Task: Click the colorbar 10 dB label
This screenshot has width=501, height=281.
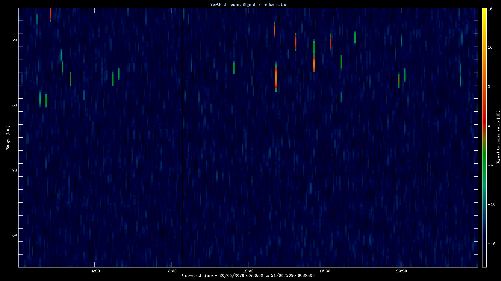Action: coord(490,47)
